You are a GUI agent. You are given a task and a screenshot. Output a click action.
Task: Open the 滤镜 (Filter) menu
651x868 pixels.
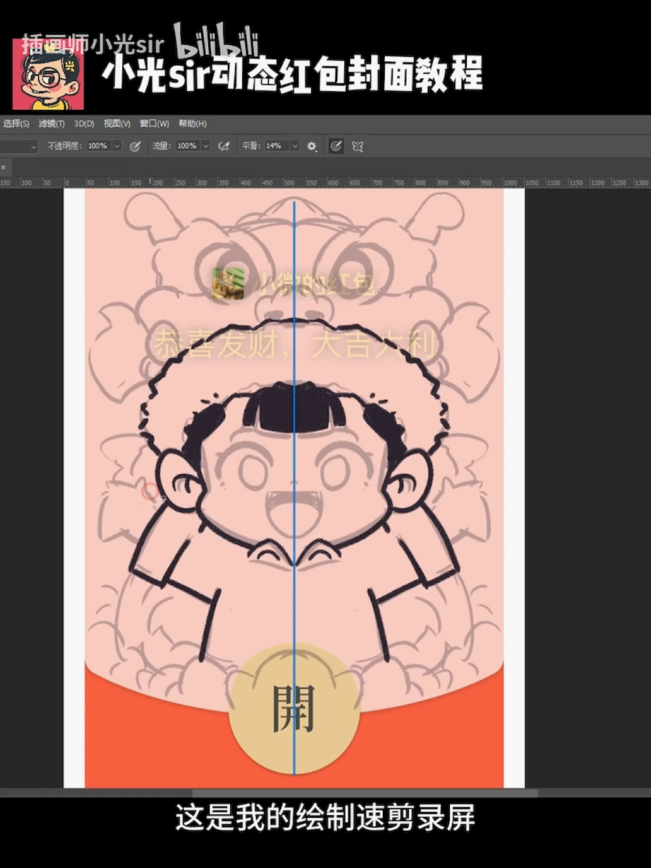click(x=51, y=124)
